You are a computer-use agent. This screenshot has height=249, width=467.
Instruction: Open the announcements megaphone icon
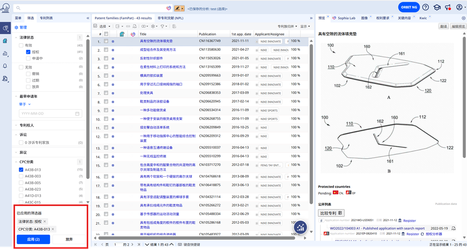point(448,7)
